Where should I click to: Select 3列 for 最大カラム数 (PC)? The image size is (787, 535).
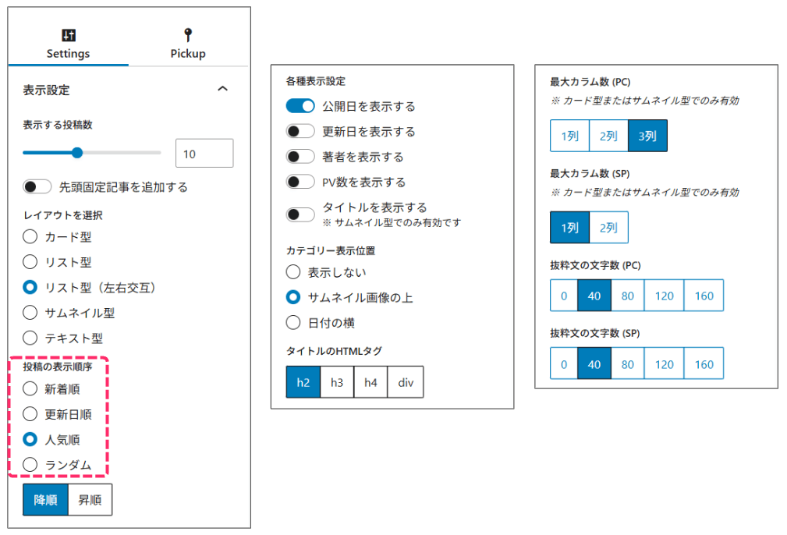pyautogui.click(x=647, y=136)
